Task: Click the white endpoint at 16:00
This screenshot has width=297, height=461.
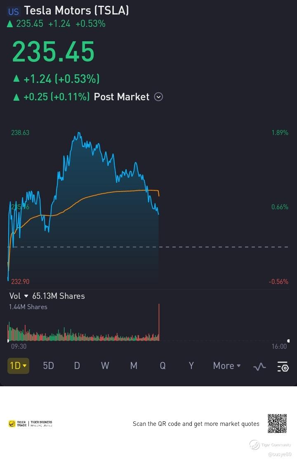Action: 288,341
